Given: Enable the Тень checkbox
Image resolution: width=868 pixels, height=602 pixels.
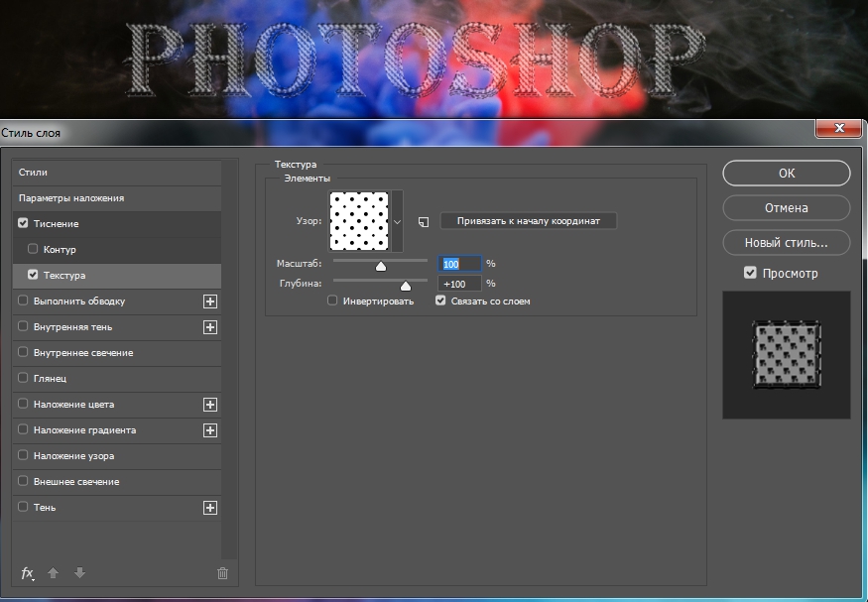Looking at the screenshot, I should (23, 506).
